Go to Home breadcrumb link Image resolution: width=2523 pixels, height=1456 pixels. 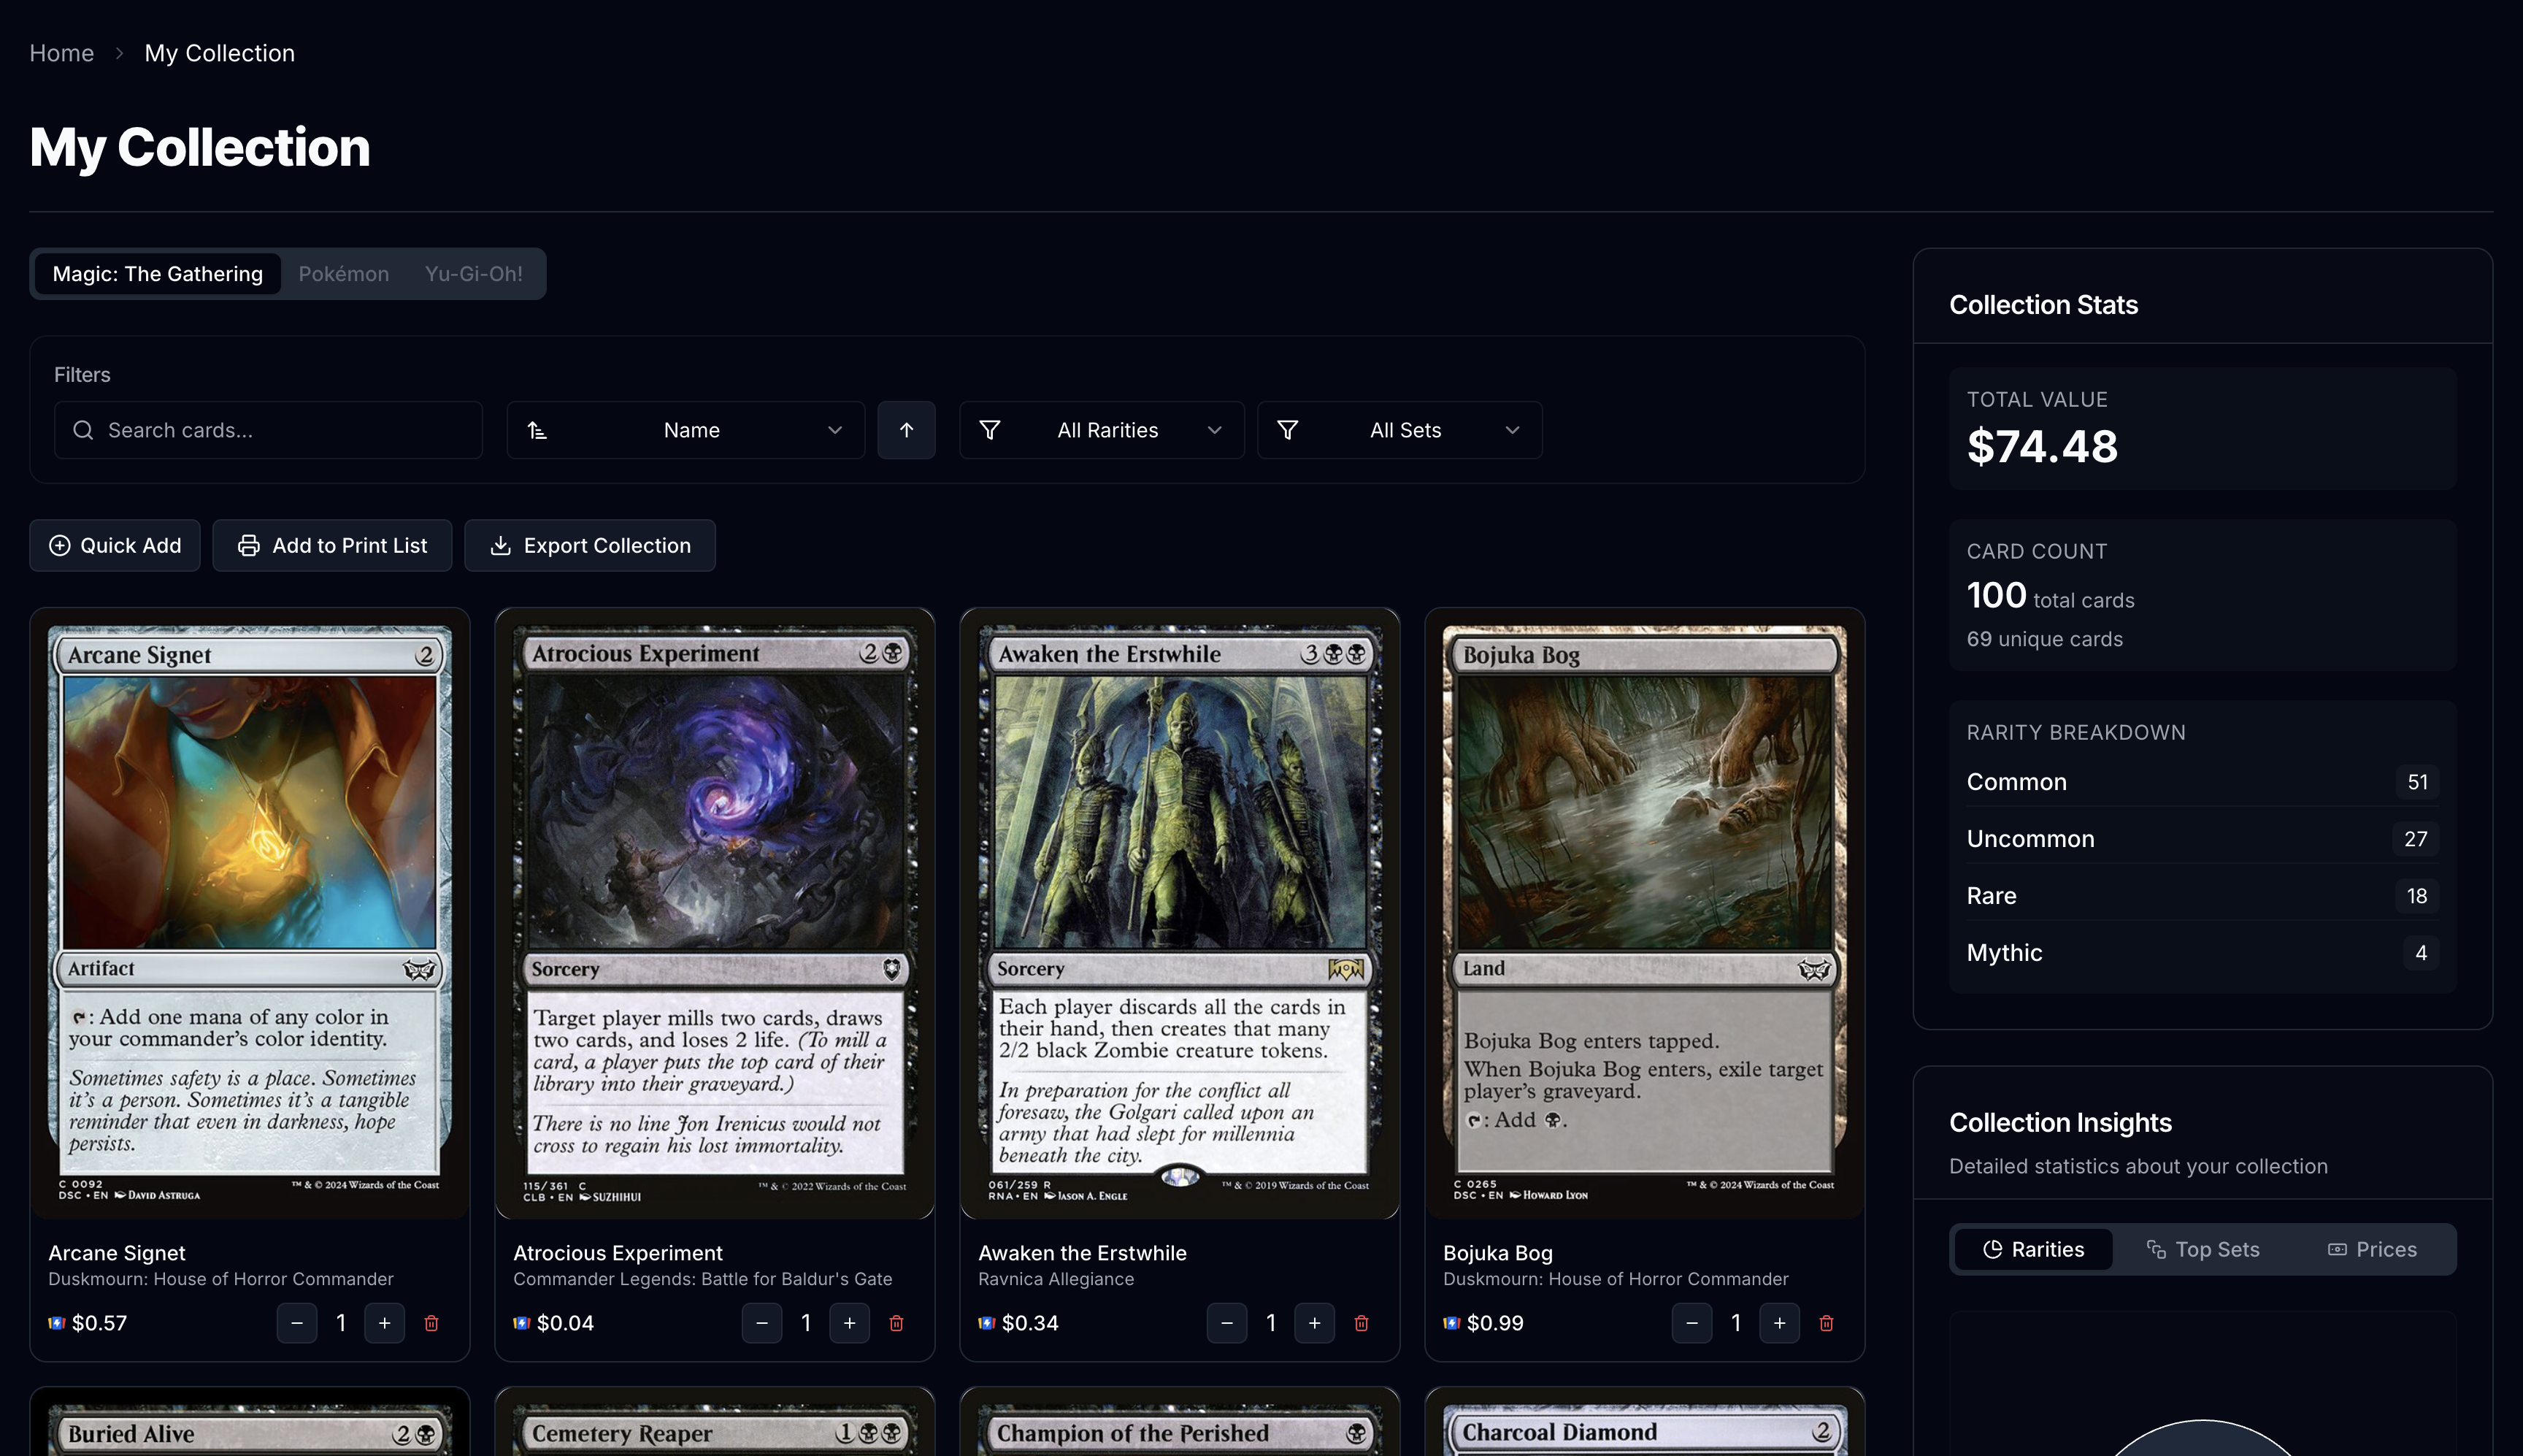tap(62, 53)
